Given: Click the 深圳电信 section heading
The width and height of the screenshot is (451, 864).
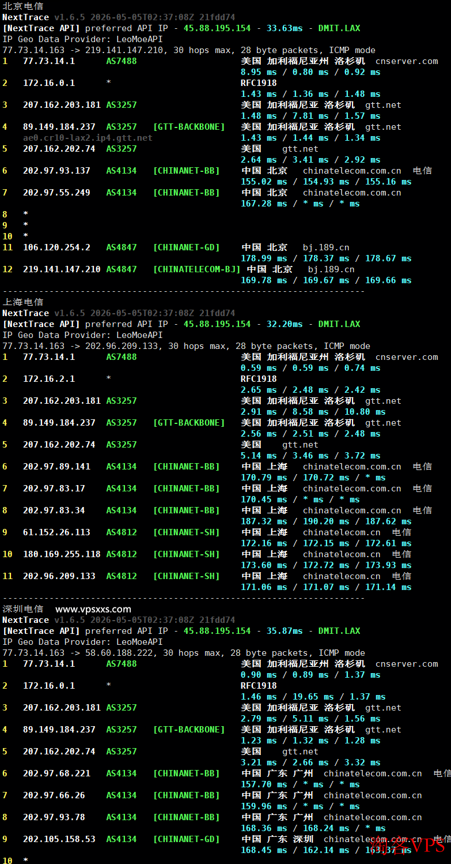Looking at the screenshot, I should click(x=22, y=608).
